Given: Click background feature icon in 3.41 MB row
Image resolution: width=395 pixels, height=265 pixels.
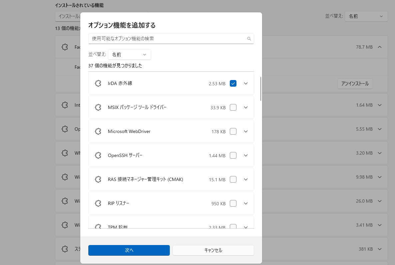Looking at the screenshot, I should click(x=65, y=225).
